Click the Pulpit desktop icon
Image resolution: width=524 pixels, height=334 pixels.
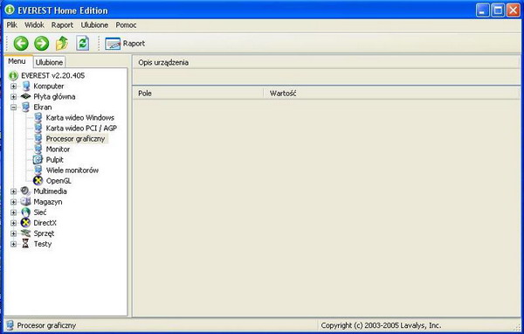[38, 160]
